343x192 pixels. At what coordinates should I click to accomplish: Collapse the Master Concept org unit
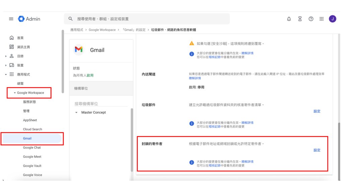coord(76,113)
